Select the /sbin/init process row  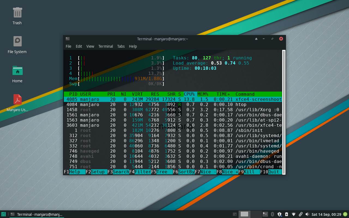point(173,130)
